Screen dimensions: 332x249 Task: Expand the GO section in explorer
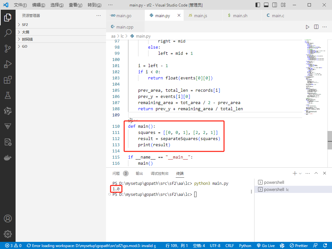[61, 46]
